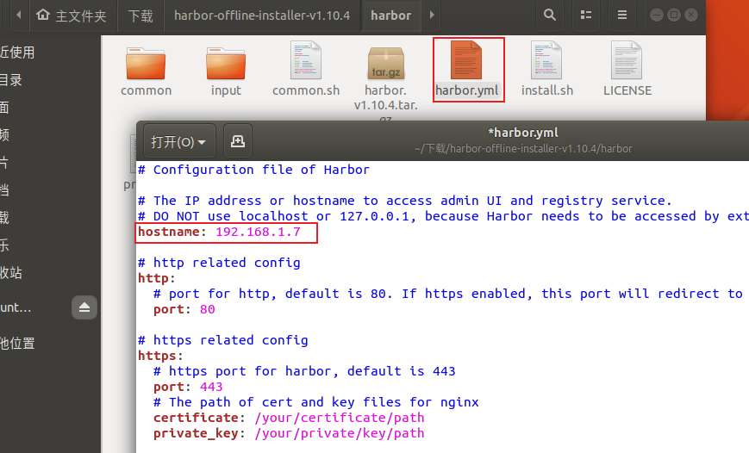Click the '# http related config' comment

tap(219, 263)
